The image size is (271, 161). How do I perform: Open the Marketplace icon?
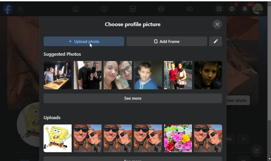[133, 9]
